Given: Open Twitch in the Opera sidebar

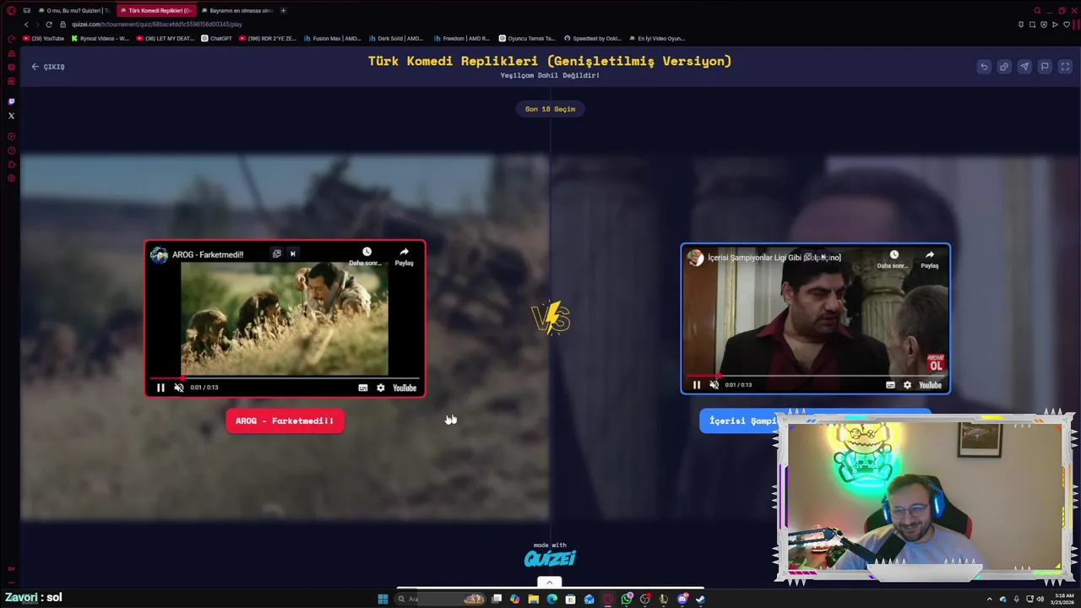Looking at the screenshot, I should [11, 101].
